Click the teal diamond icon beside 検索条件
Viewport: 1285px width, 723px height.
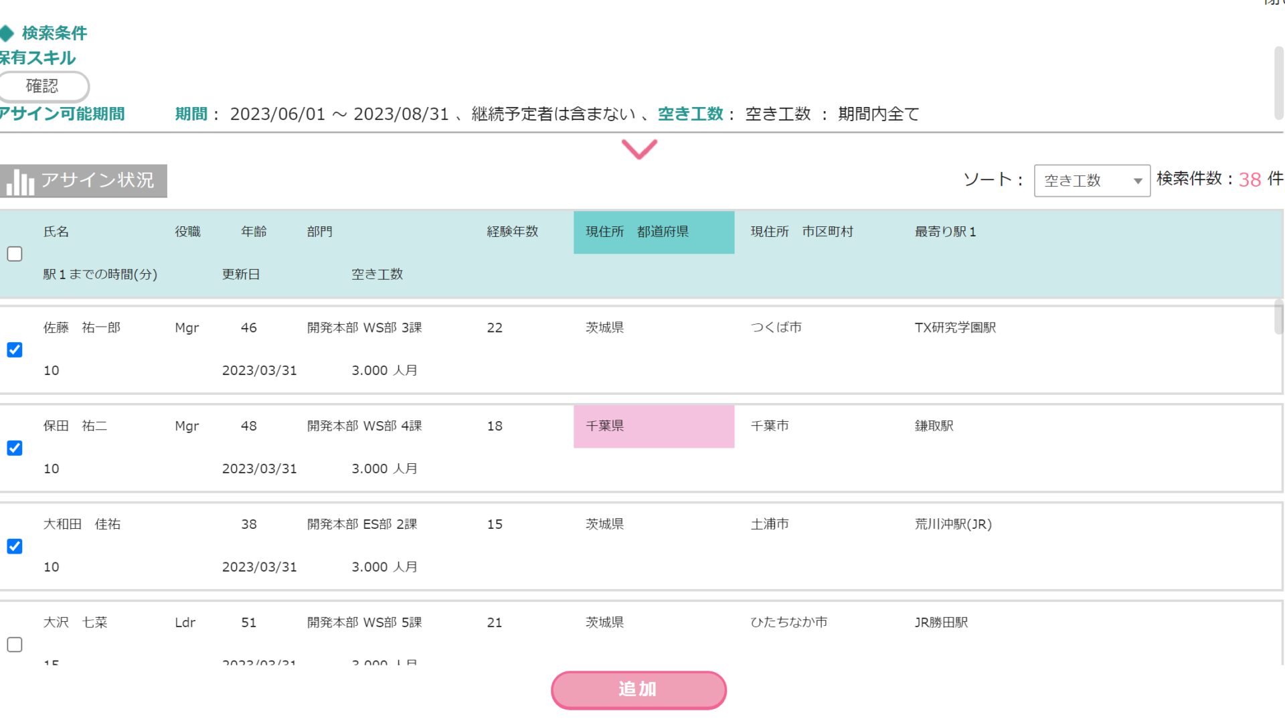pos(7,33)
